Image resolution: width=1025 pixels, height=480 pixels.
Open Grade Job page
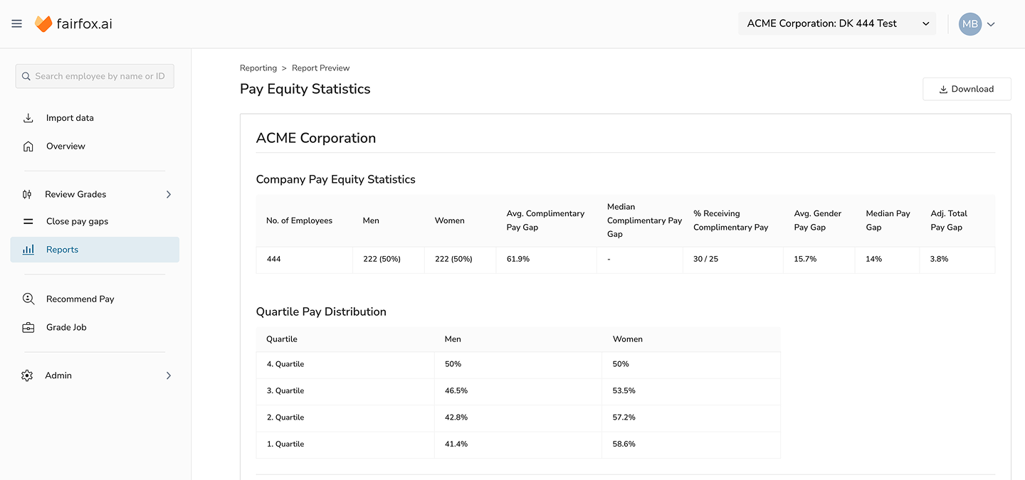[x=66, y=328]
